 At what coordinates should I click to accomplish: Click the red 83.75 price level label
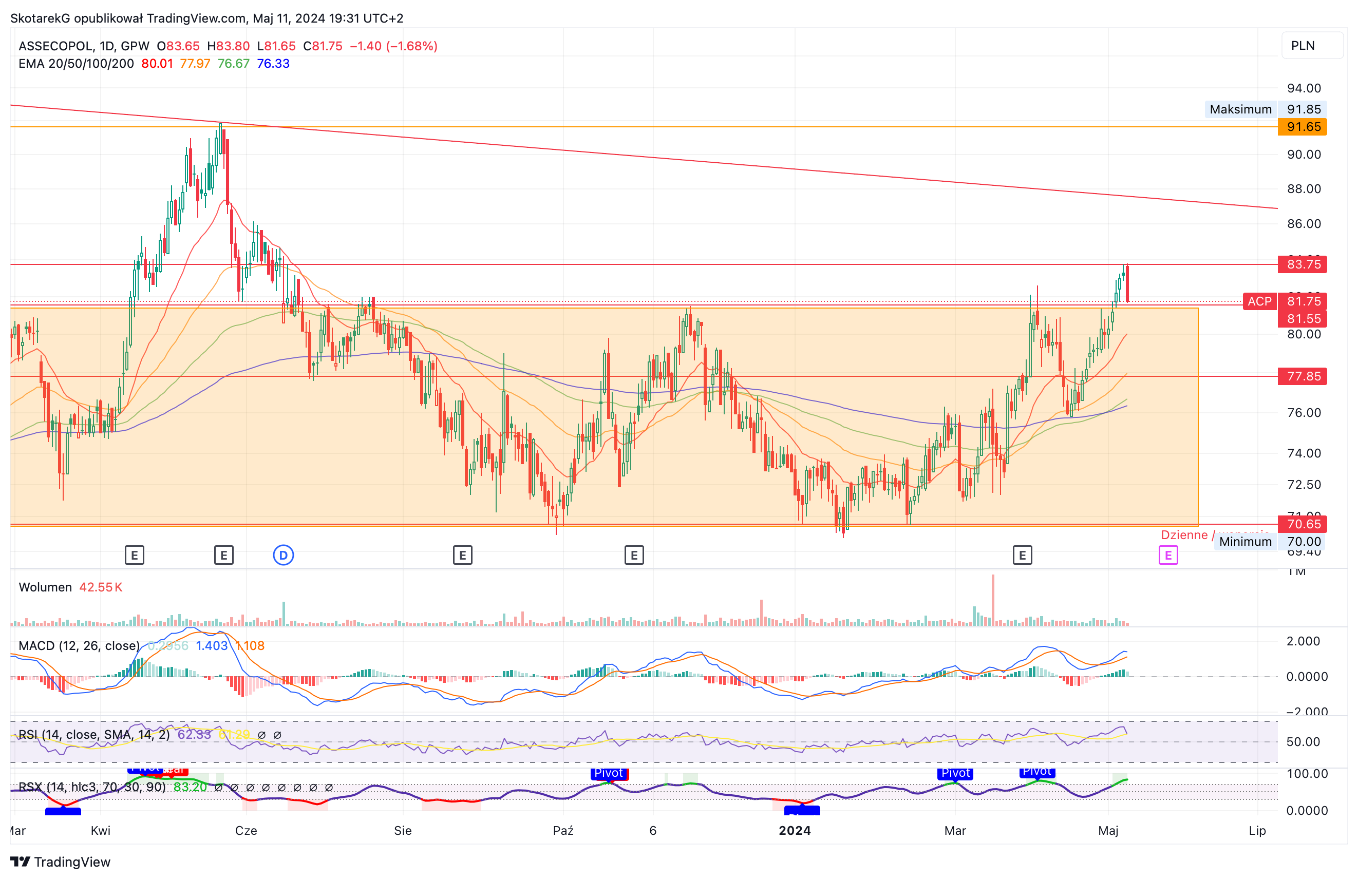click(x=1303, y=264)
